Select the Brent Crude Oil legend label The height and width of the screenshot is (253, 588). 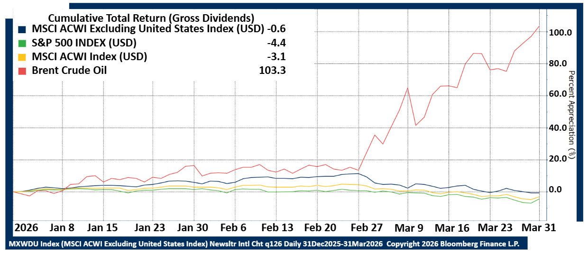69,71
